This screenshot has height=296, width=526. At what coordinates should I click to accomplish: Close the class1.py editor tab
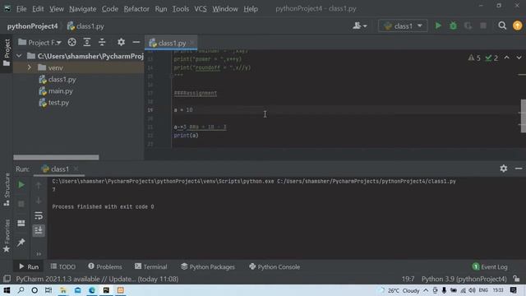pyautogui.click(x=191, y=43)
